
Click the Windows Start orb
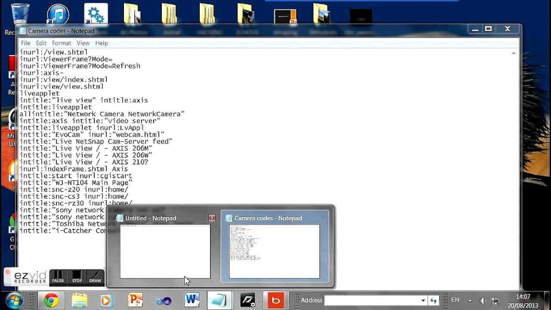tap(14, 301)
